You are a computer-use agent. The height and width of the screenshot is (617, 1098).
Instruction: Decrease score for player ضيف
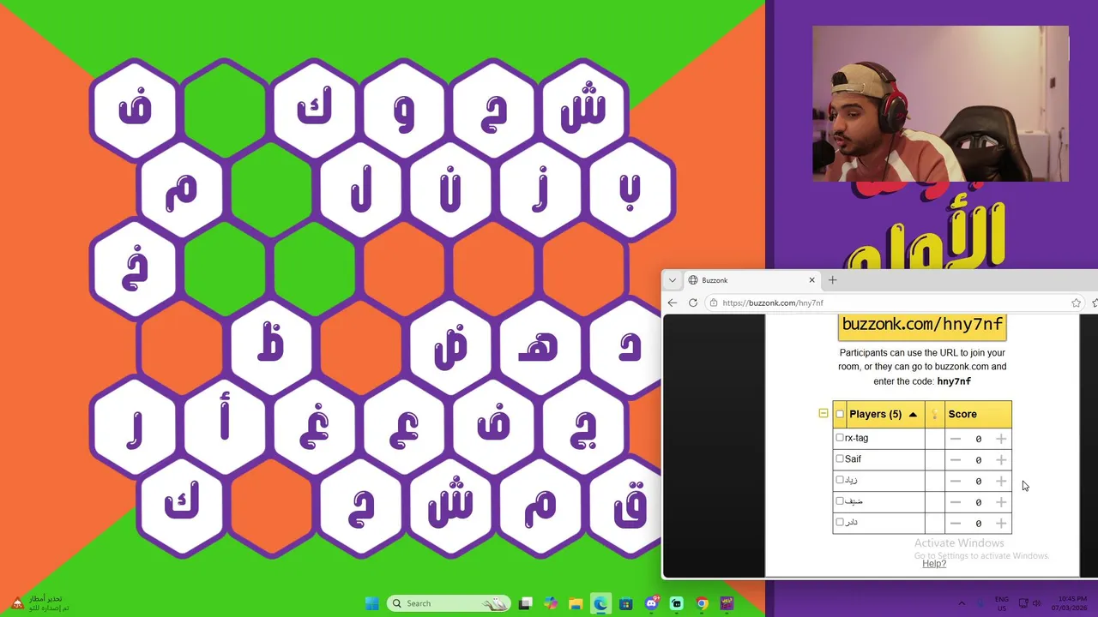pyautogui.click(x=956, y=502)
